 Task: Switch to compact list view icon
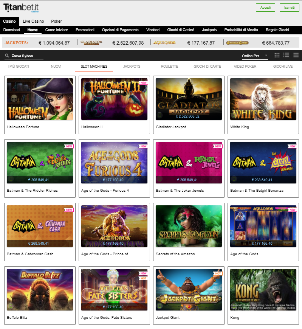click(x=296, y=55)
